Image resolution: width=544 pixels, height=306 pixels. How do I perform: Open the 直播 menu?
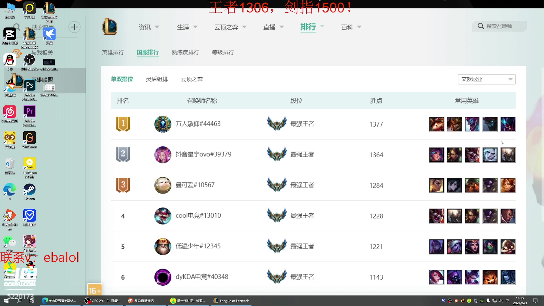point(269,27)
